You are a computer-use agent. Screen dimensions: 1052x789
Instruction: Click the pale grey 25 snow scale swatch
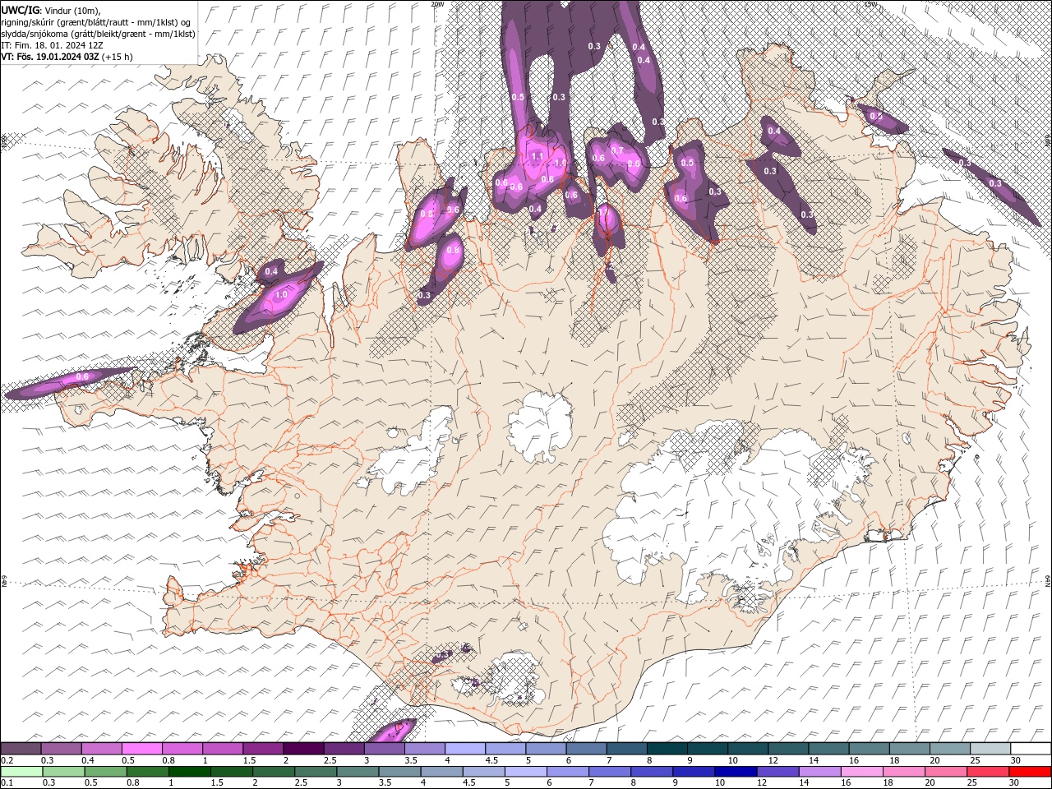(990, 749)
